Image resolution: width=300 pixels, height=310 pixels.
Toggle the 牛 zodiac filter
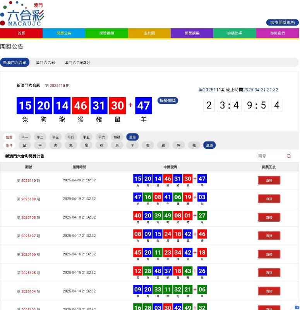tap(40, 145)
